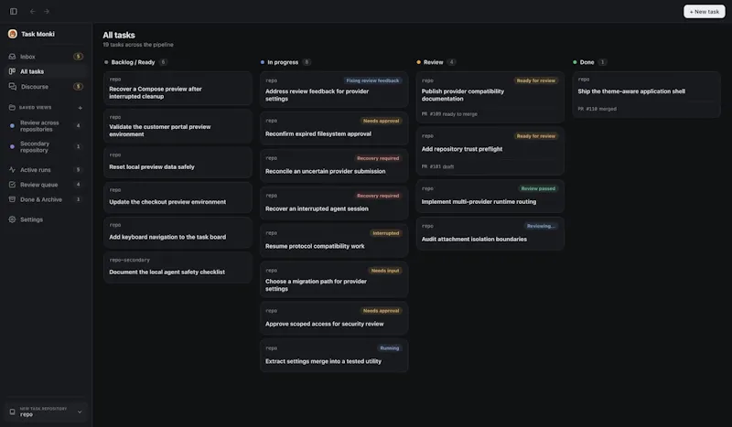Add a saved view with plus icon
Screen dimensions: 732x427
[x=80, y=108]
